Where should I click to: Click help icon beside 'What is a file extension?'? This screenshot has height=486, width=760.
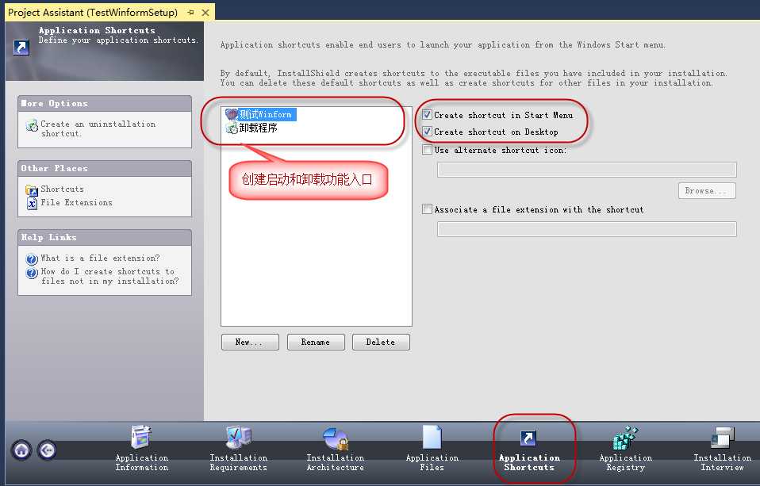[x=32, y=259]
